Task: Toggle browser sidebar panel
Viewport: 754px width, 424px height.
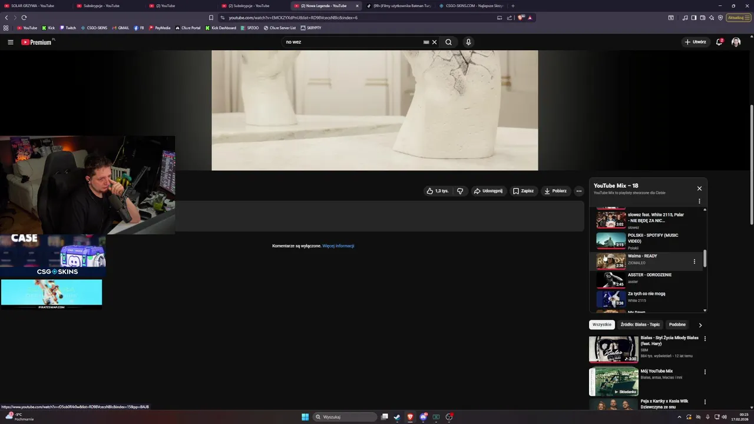Action: click(x=694, y=18)
